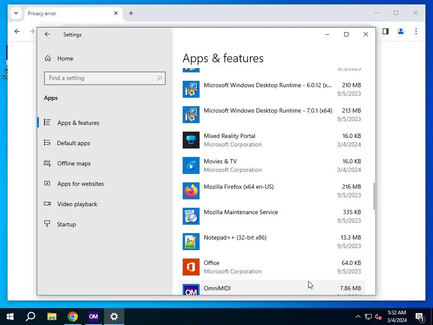Select the Office app icon

pos(191,267)
